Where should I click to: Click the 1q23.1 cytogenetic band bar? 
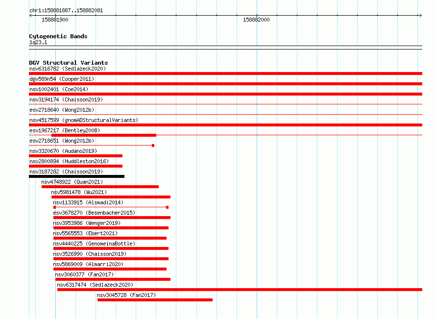[x=225, y=48]
